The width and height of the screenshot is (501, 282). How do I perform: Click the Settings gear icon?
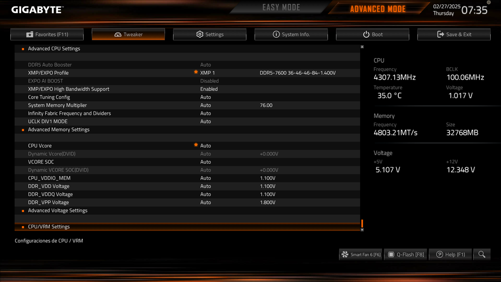tap(200, 34)
